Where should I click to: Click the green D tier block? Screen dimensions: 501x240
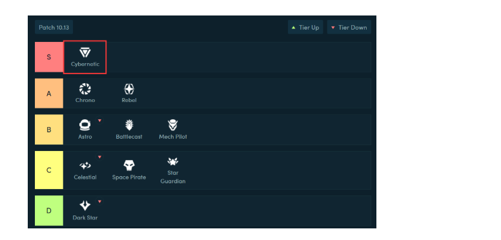(49, 210)
